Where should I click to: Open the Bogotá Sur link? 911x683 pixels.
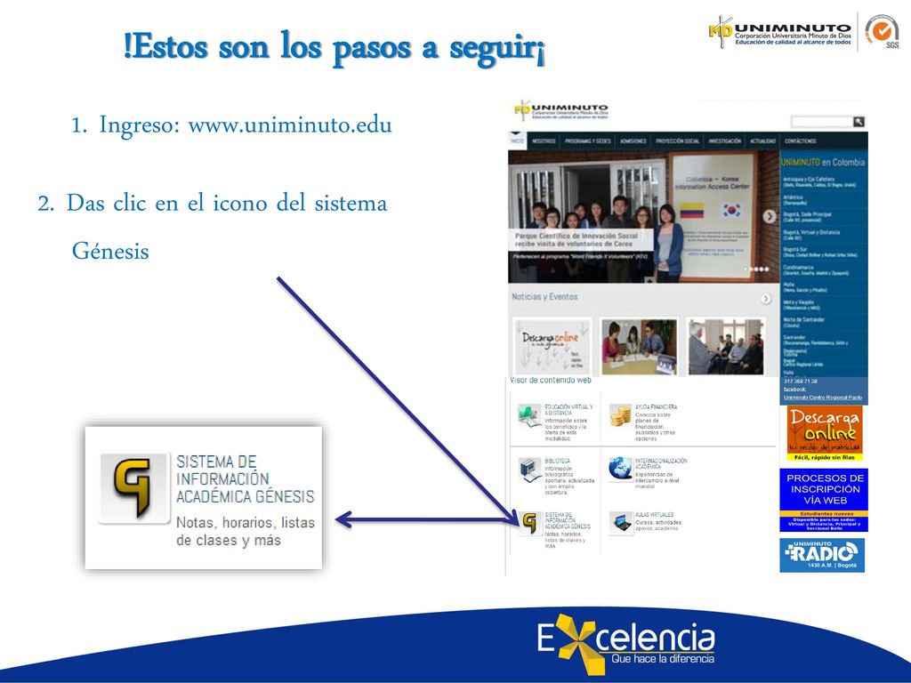(x=819, y=252)
